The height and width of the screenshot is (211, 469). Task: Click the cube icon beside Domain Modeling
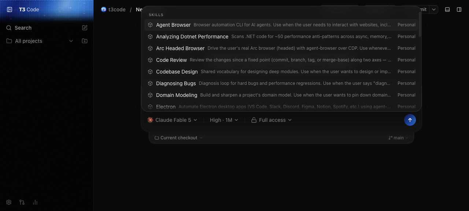click(150, 95)
